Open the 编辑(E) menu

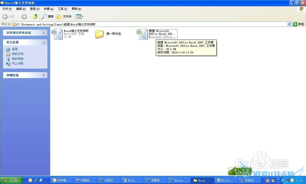(x=21, y=9)
